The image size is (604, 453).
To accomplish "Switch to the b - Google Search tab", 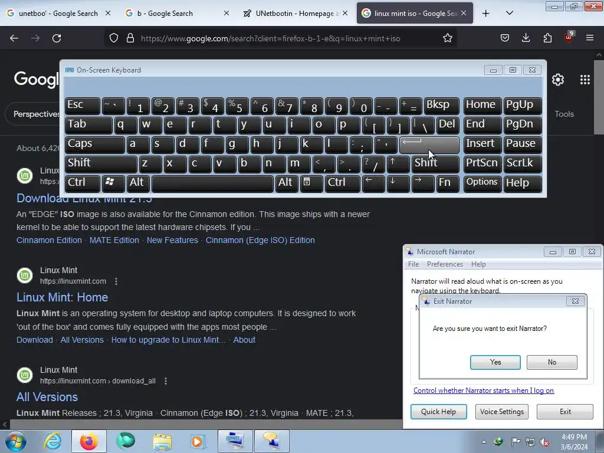I will [170, 14].
